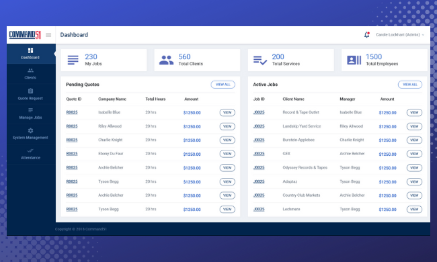Screen dimensions: 437x262
Task: Open quote R0025 in Charlie Knight row
Action: click(x=72, y=140)
